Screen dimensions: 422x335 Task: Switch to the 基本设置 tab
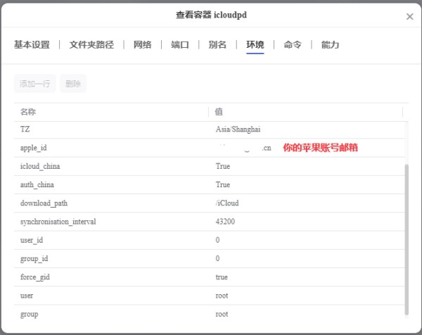tap(32, 45)
